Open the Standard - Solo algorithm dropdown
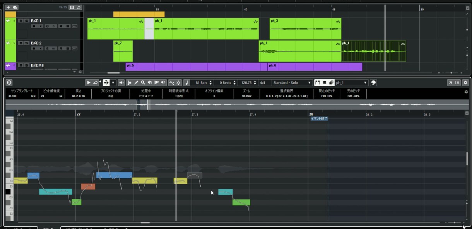Viewport: 472px width, 229px height. point(292,82)
